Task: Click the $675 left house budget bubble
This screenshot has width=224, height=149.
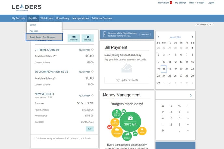Action: [130, 122]
